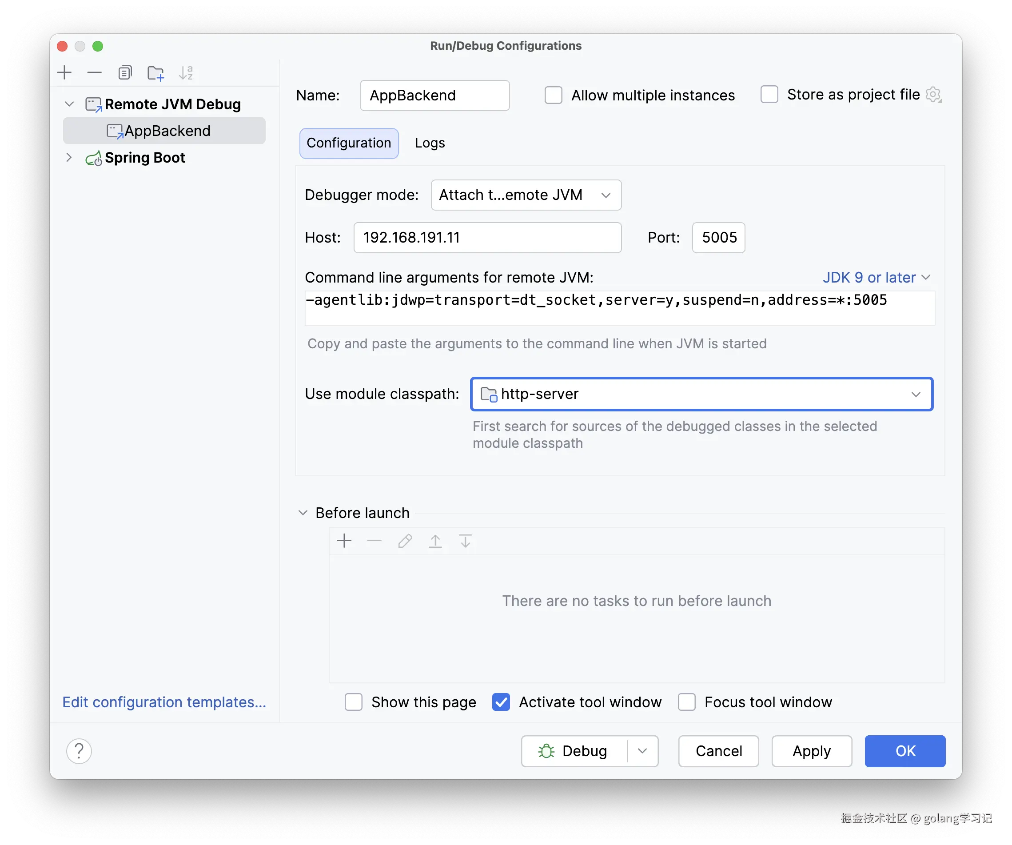
Task: Edit a before-launch task with the pencil icon
Action: pyautogui.click(x=405, y=541)
